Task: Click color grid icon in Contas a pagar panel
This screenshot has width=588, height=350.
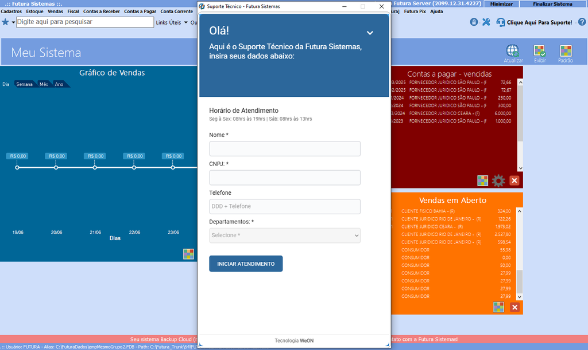Action: click(x=482, y=180)
